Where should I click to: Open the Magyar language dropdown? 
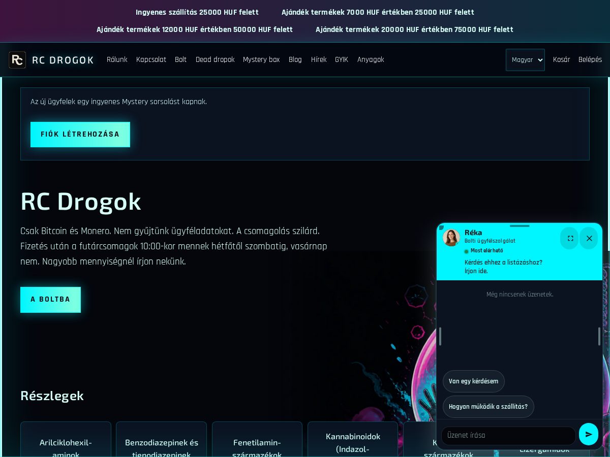click(525, 60)
